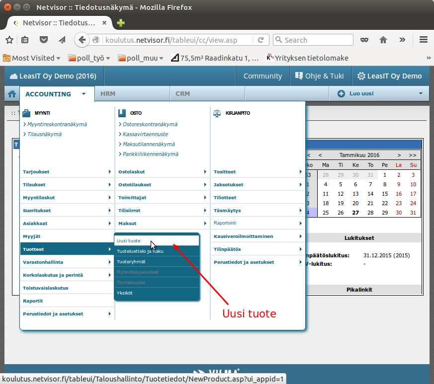Click the Firefox home toolbar icon
Viewport: 434px width, 384px height.
pos(383,40)
